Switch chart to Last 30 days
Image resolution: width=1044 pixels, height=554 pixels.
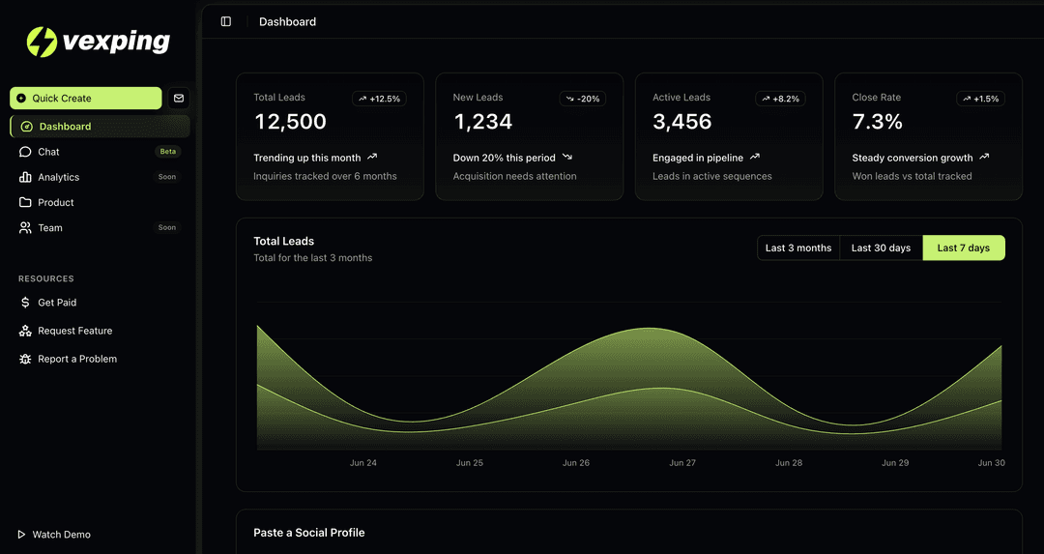coord(881,248)
